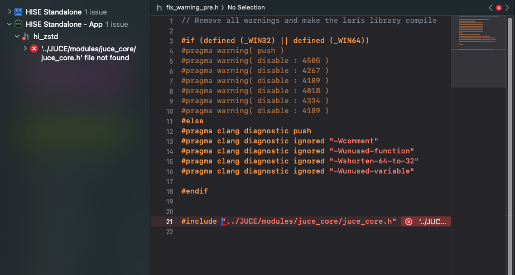Click the HISE Standalone blue project icon
The width and height of the screenshot is (515, 275).
coord(18,12)
